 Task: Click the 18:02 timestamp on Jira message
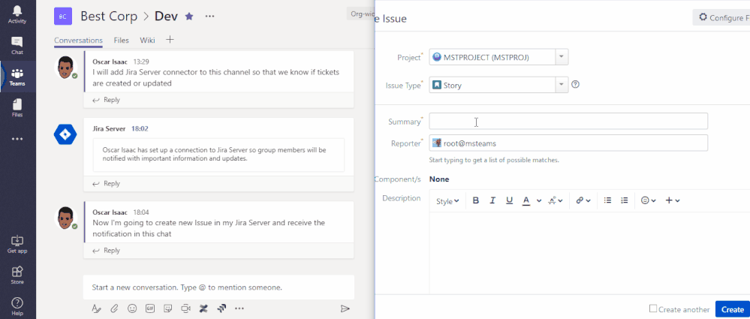tap(140, 128)
